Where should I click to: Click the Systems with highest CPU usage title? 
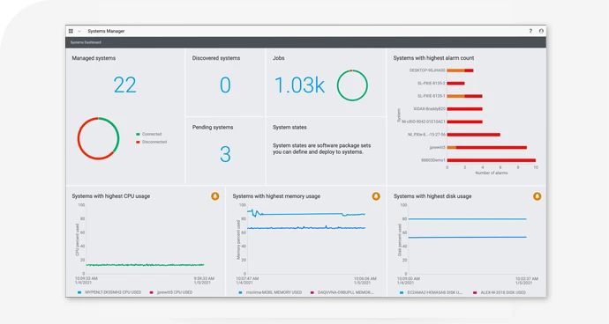(x=110, y=196)
